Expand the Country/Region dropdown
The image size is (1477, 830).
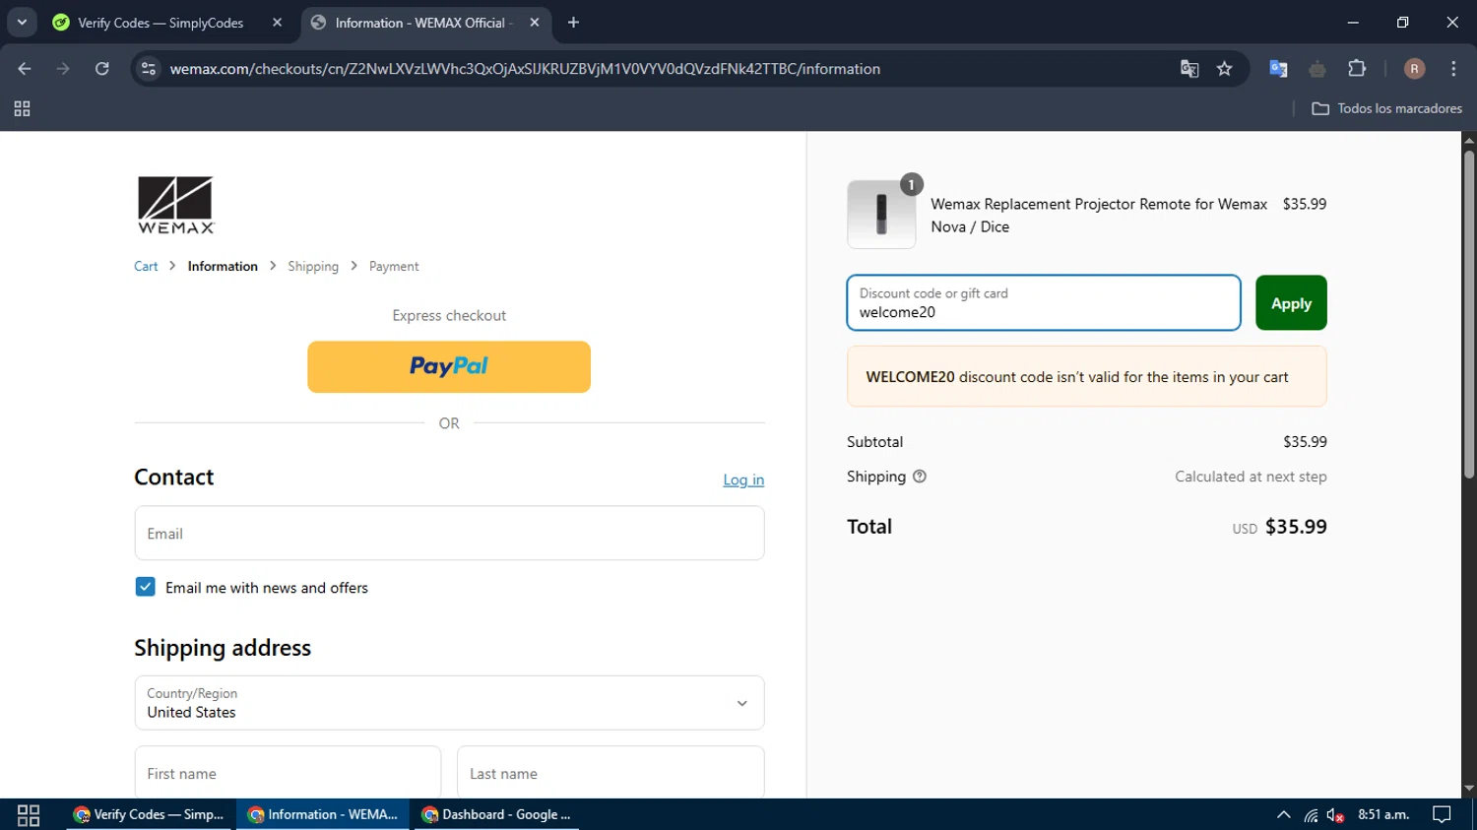(449, 702)
